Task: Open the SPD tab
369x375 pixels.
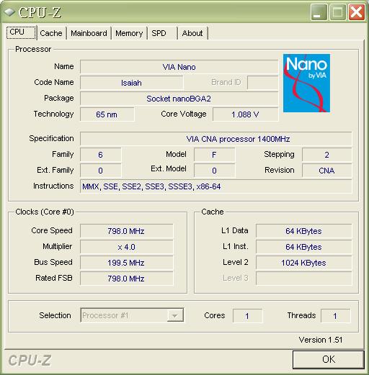Action: 162,33
